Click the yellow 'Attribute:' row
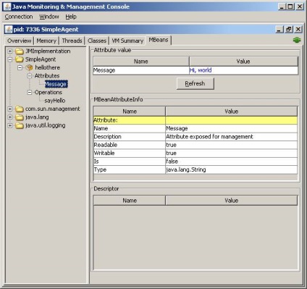This screenshot has height=289, width=307. click(195, 120)
